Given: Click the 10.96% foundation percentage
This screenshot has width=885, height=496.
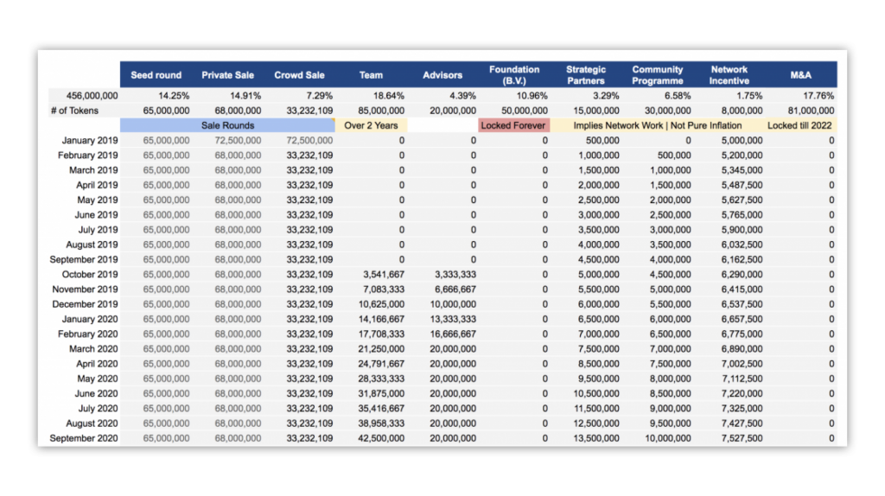Looking at the screenshot, I should (x=532, y=96).
